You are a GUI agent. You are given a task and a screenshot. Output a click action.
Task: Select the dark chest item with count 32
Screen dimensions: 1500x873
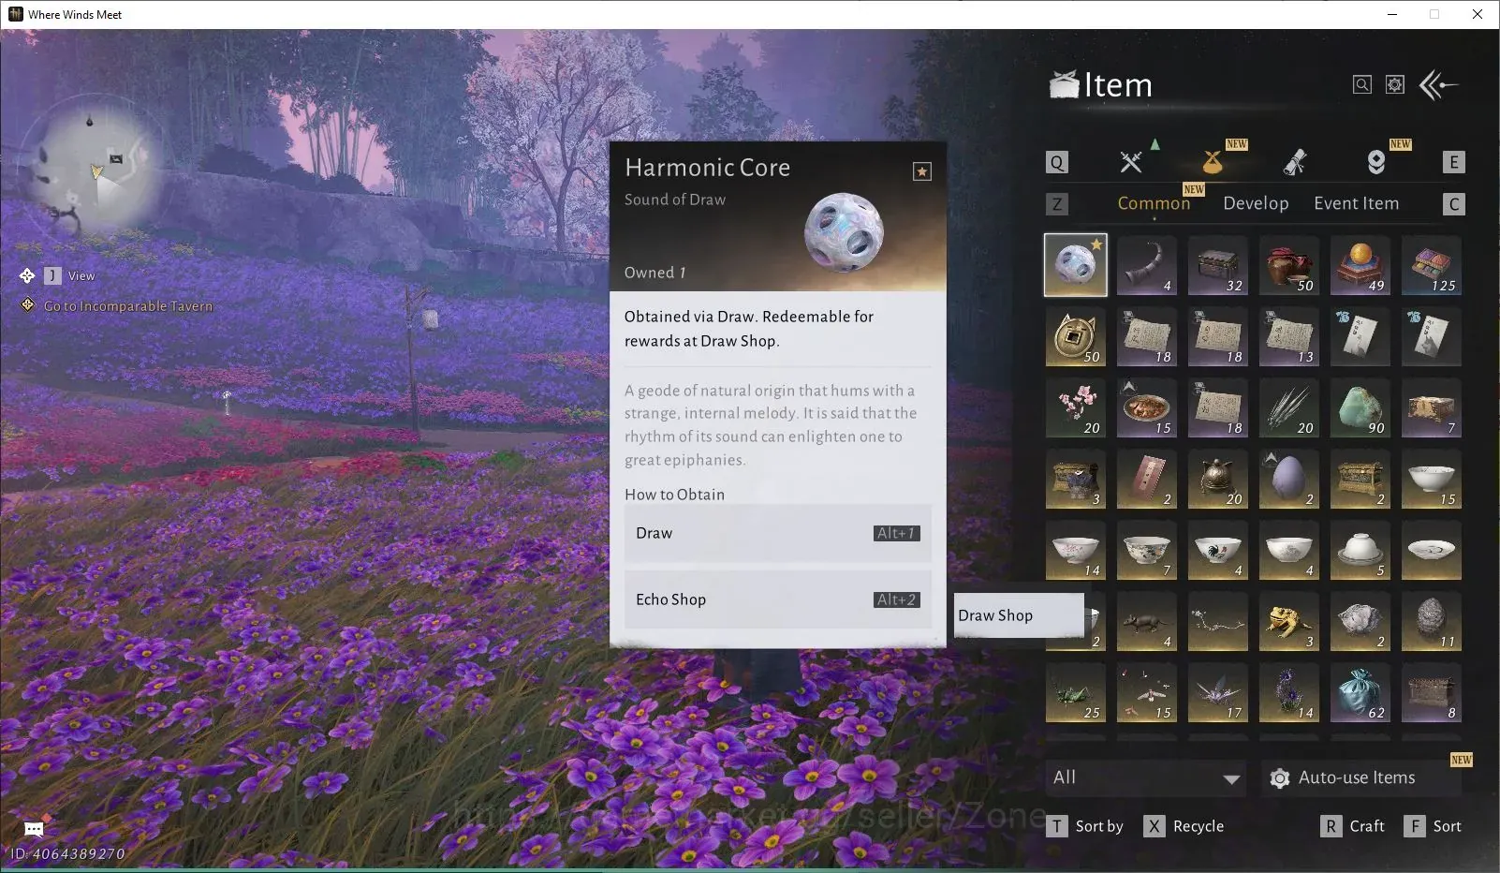(1218, 265)
